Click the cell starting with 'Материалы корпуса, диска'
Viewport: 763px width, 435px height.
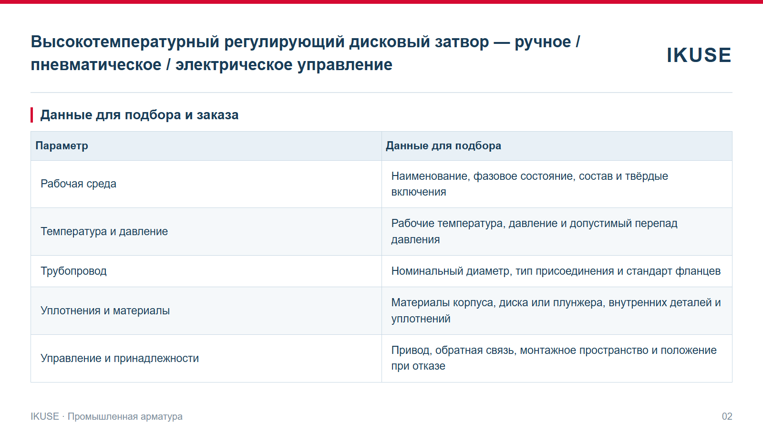pos(557,311)
